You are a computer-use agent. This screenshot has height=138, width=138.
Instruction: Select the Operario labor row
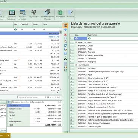click(104, 52)
